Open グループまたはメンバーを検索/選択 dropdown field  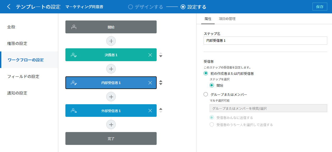coord(265,108)
